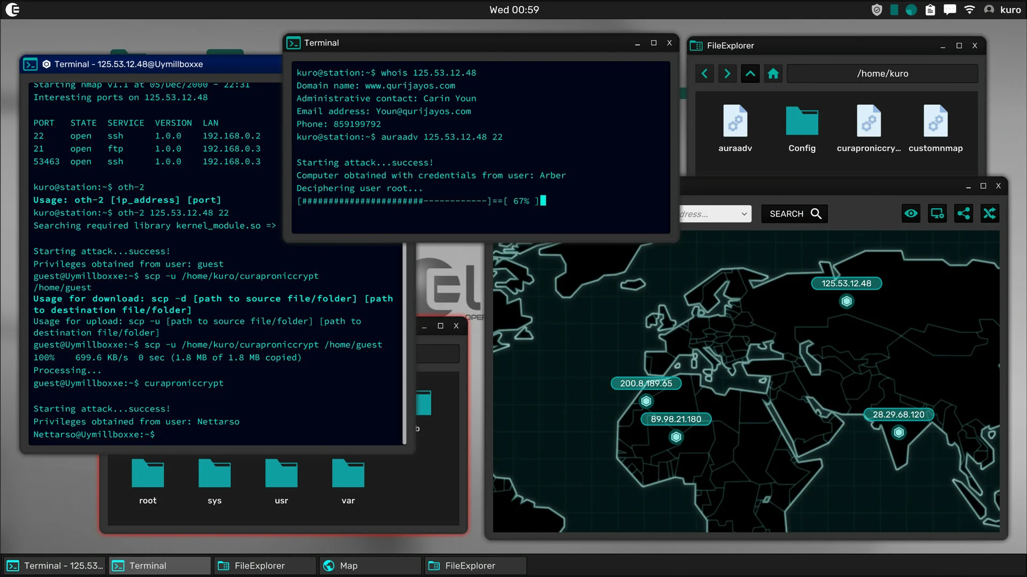Click the WiFi icon in the system tray
1027x577 pixels.
pos(970,9)
